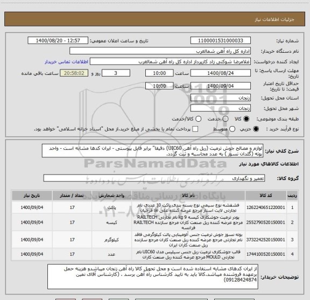This screenshot has height=300, width=310.
Task: Click the واحد شمارش column header
Action: click(x=111, y=196)
